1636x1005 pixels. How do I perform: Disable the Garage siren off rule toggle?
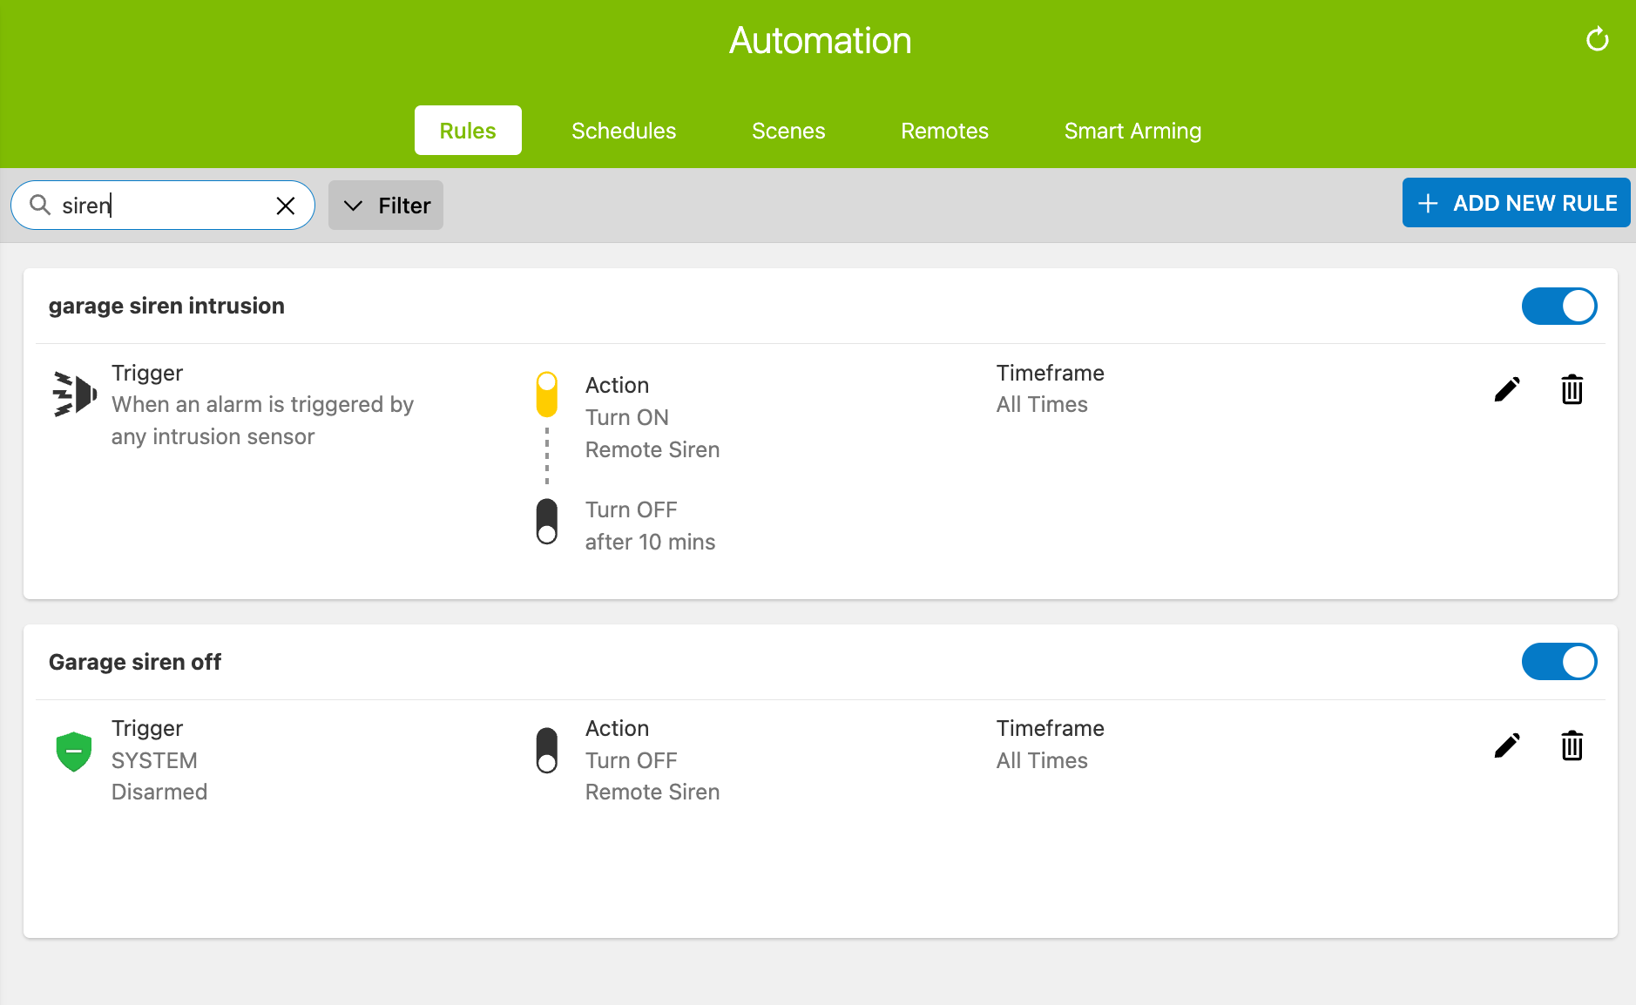(x=1558, y=662)
